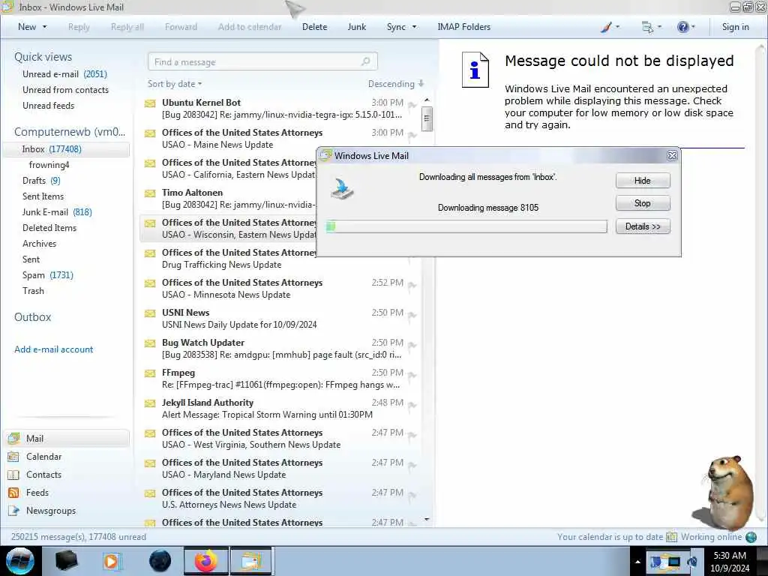Screen dimensions: 768x576
Task: Flag the USAO - Maine News Update message
Action: pyautogui.click(x=412, y=135)
